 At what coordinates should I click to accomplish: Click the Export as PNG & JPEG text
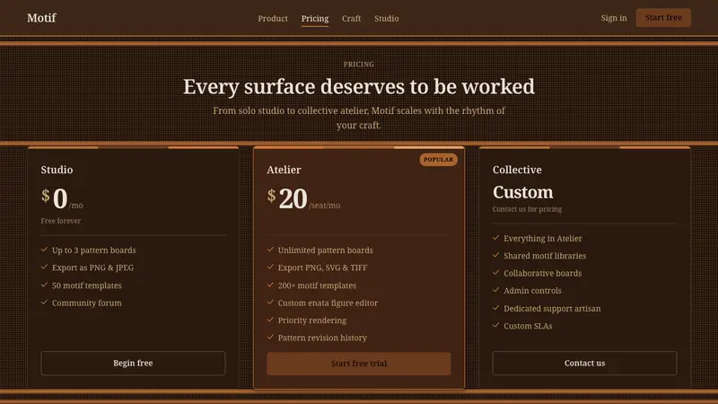93,268
